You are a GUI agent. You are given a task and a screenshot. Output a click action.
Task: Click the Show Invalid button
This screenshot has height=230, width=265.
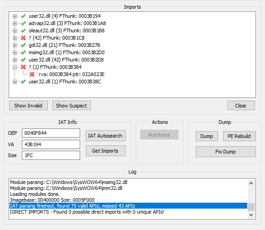[x=28, y=106]
